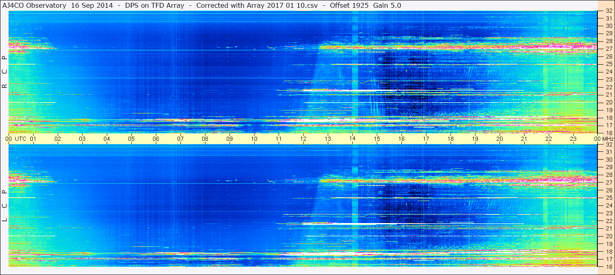Click 28 MHz tick on lower LCP scale
The image size is (615, 275).
(x=609, y=175)
